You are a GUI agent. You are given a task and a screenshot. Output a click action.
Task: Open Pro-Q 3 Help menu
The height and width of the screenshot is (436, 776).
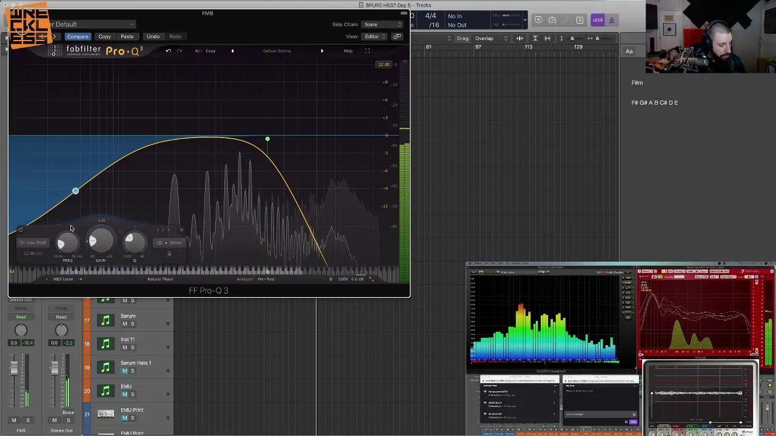[348, 51]
